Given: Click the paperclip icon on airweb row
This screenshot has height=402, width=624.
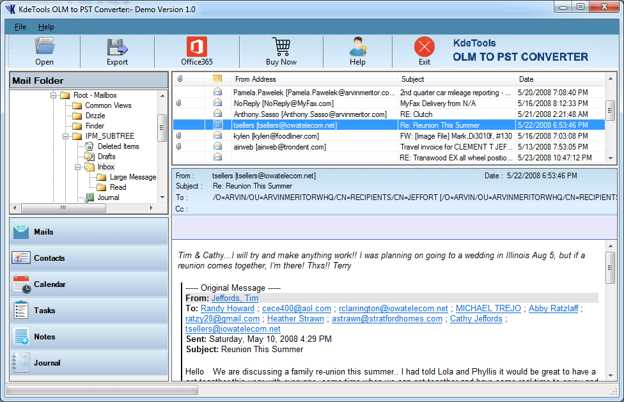Looking at the screenshot, I should tap(179, 147).
